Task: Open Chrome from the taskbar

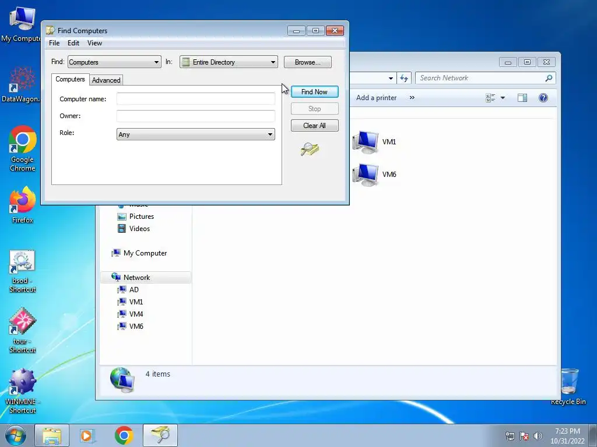Action: 124,435
